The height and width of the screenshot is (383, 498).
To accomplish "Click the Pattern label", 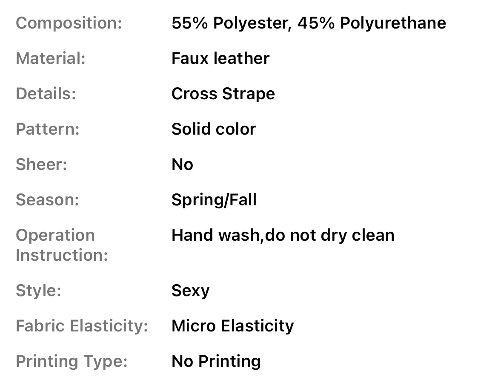I will tap(48, 129).
